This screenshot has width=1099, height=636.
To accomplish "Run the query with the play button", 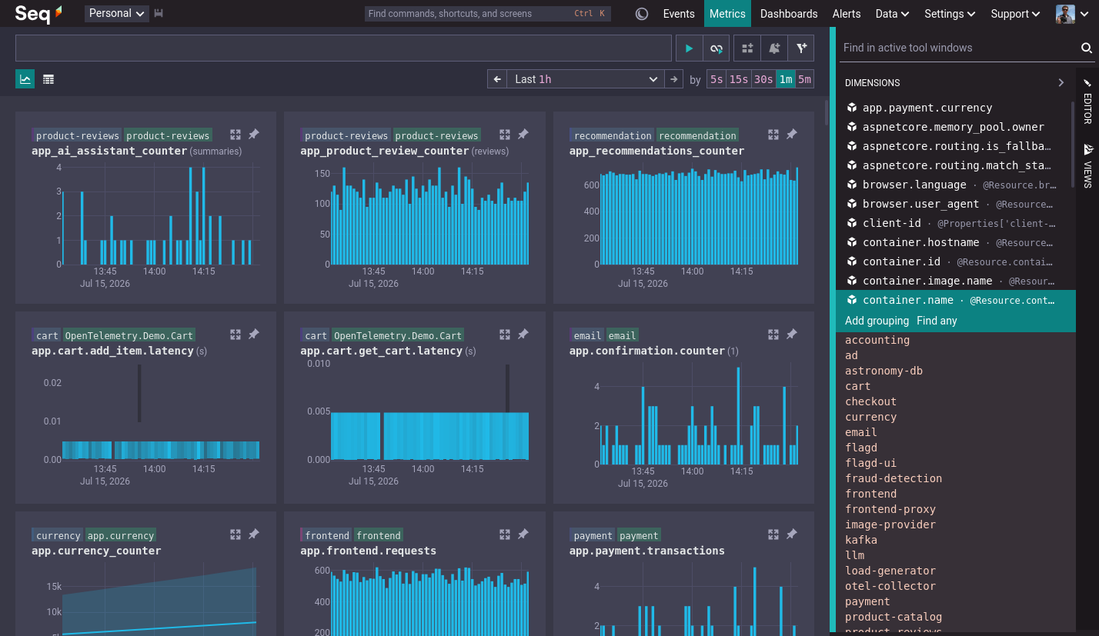I will tap(689, 48).
